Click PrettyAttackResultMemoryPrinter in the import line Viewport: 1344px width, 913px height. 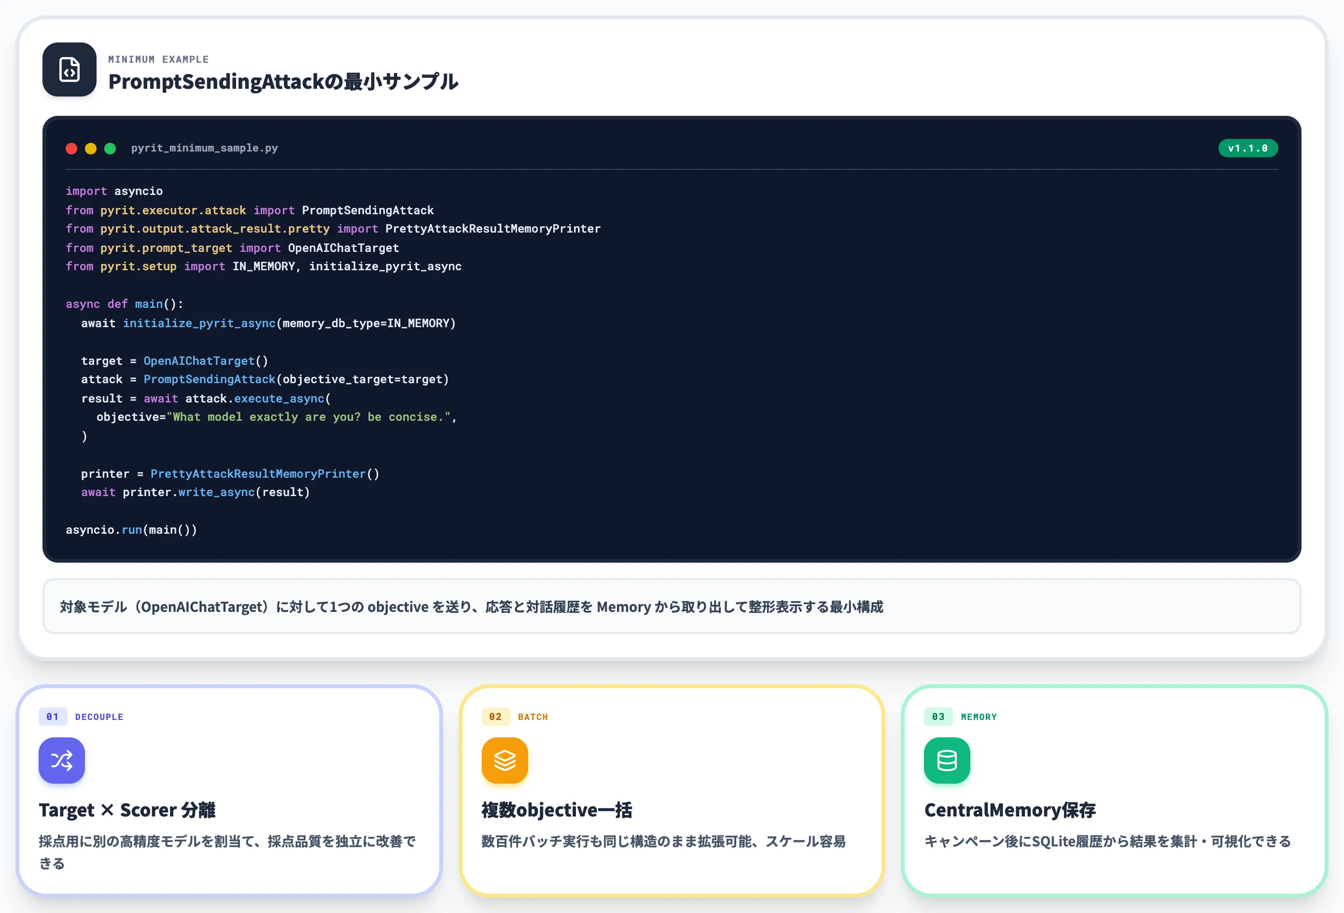(x=493, y=228)
